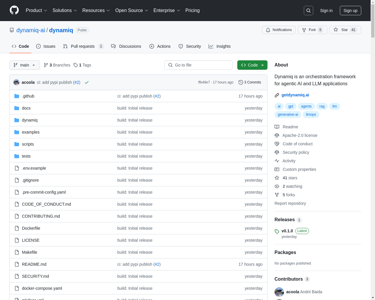The image size is (375, 300).
Task: Click the LICENSE file icon
Action: point(17,240)
